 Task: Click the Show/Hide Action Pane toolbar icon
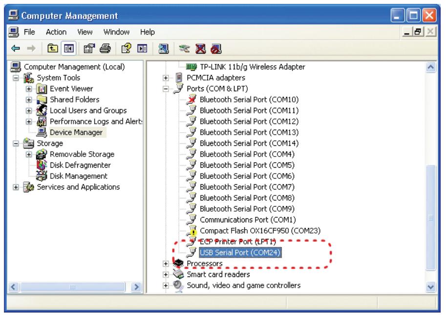point(142,48)
